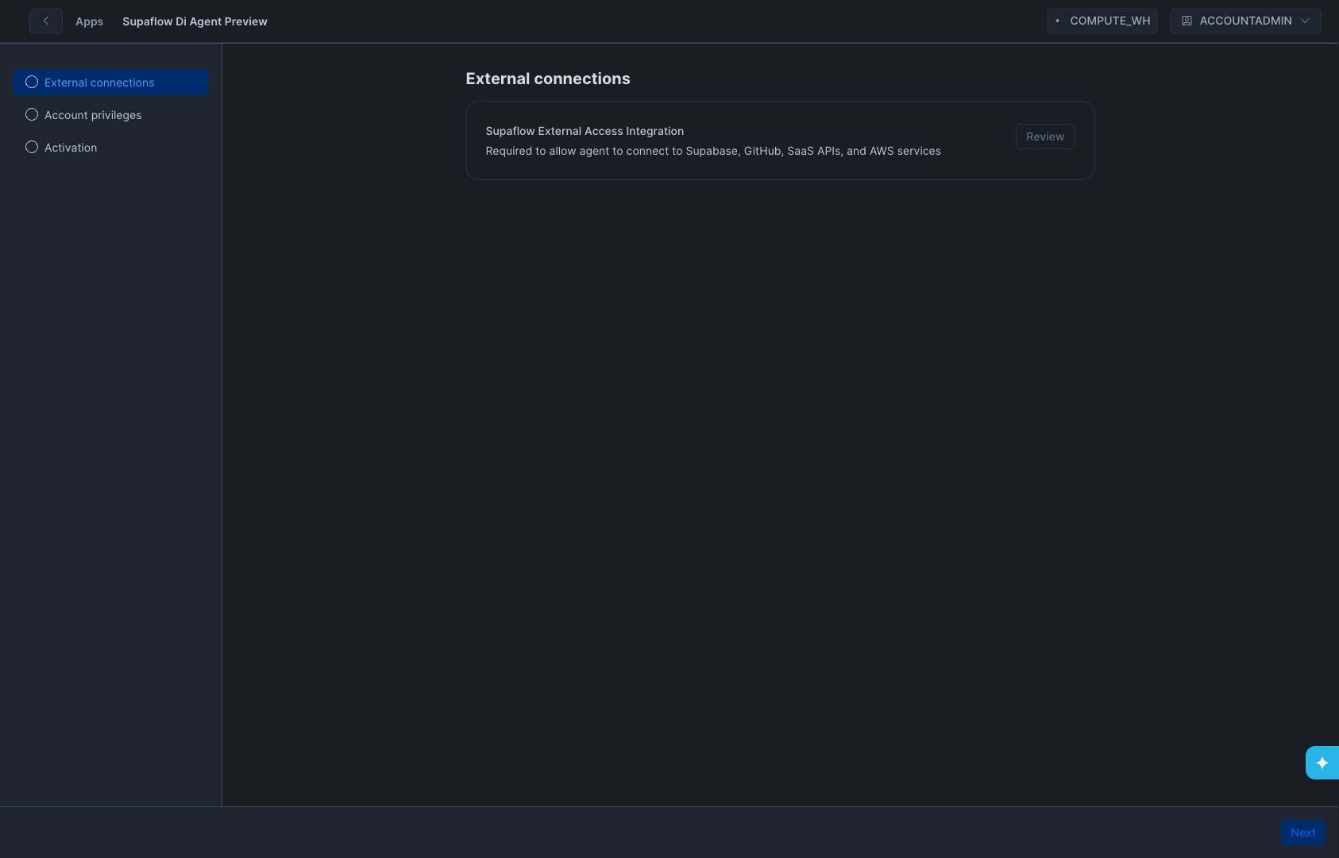This screenshot has height=858, width=1339.
Task: Click the Supaflow External Access Integration title
Action: tap(585, 131)
